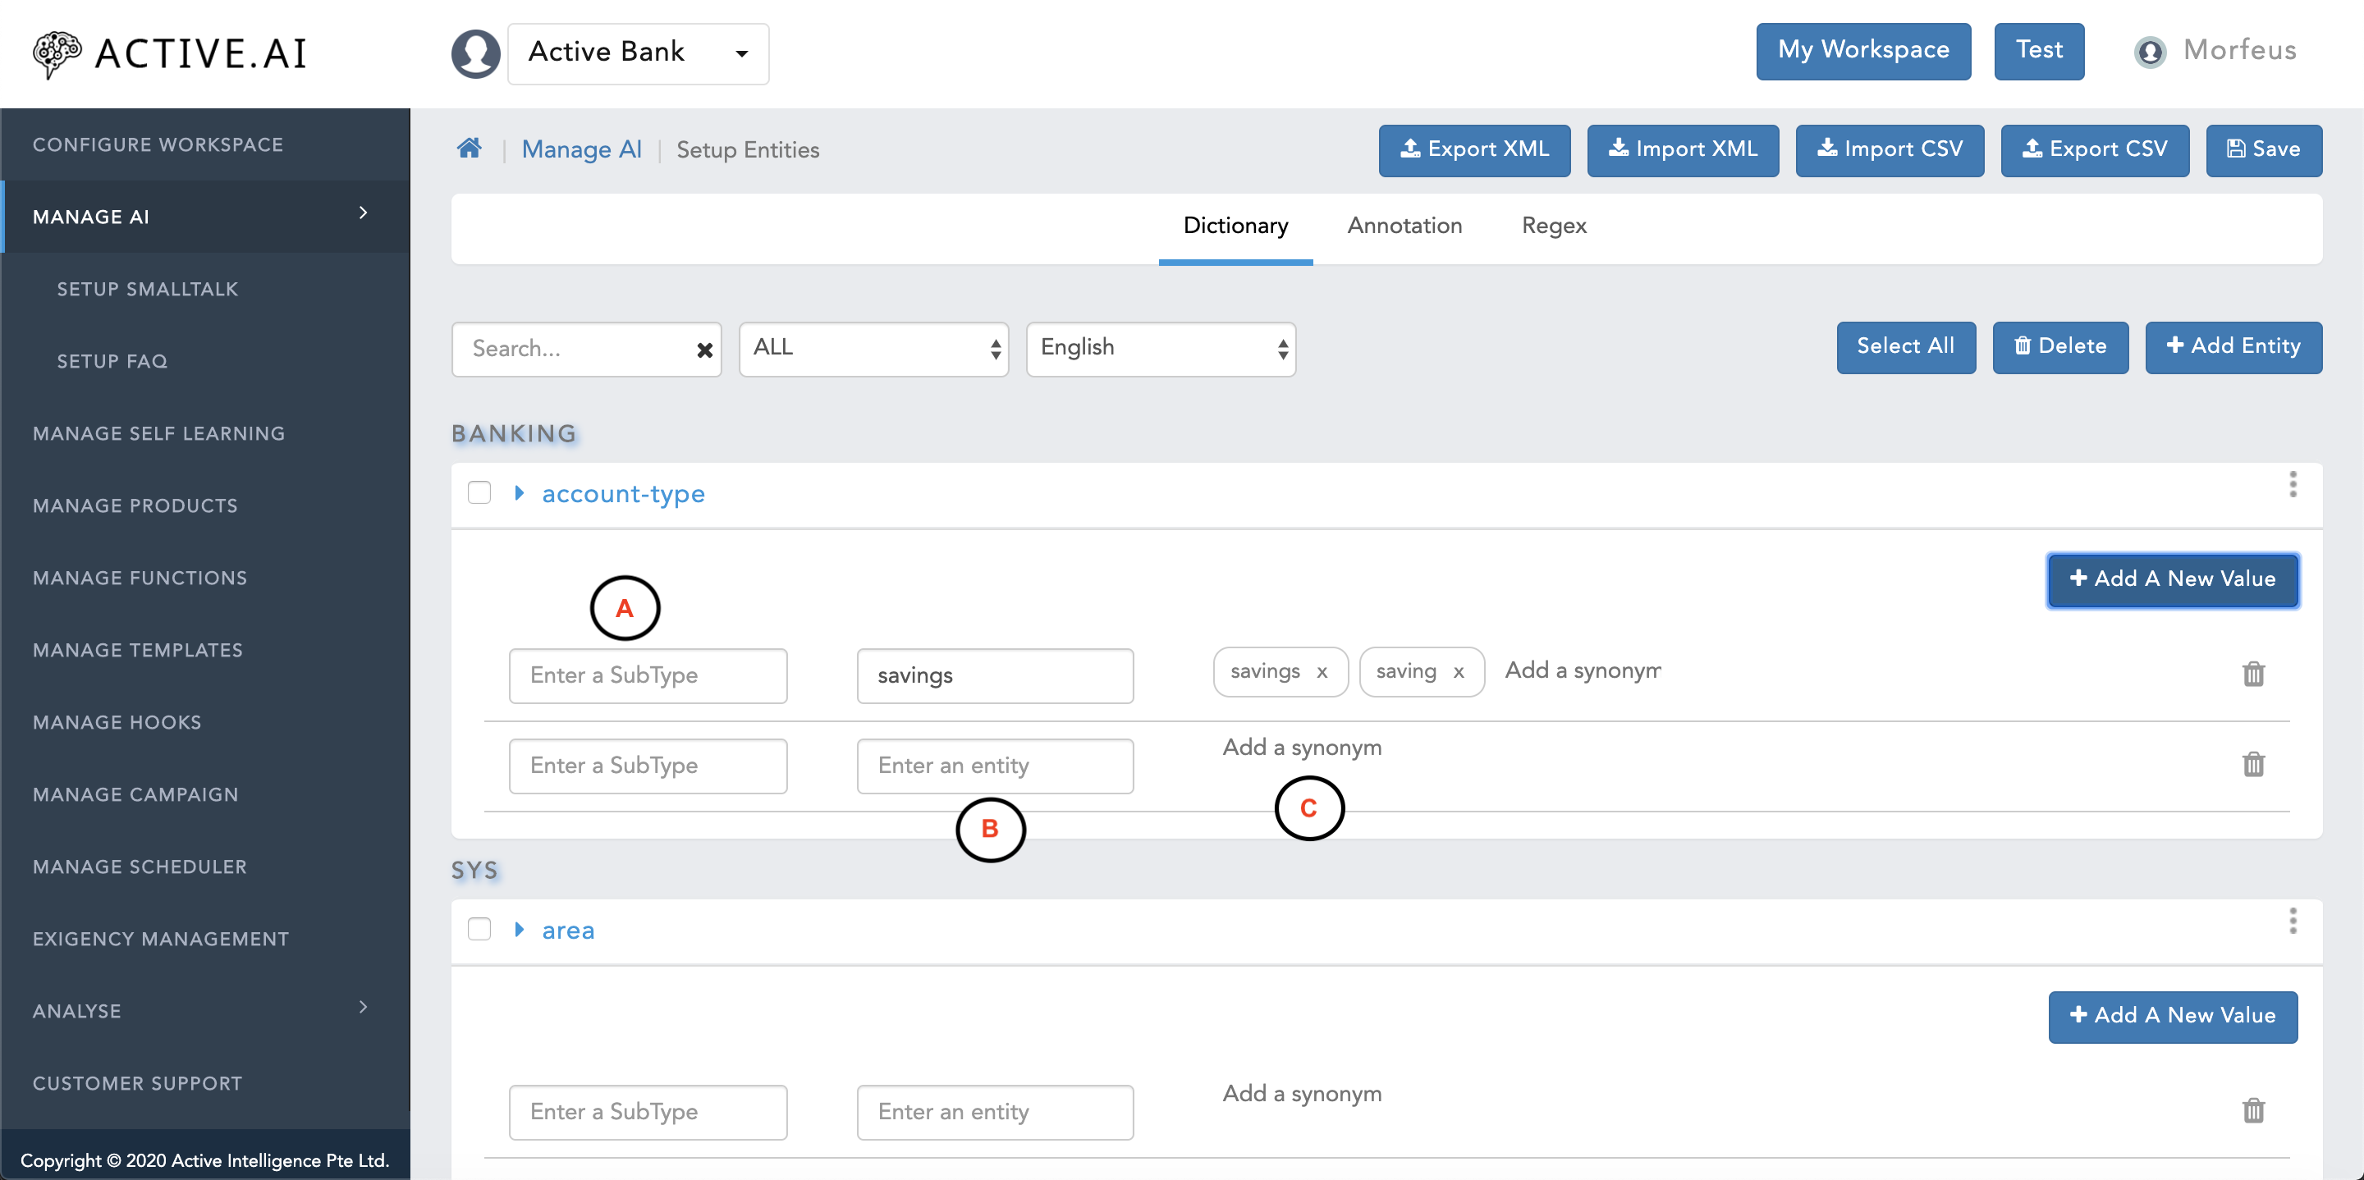This screenshot has height=1180, width=2364.
Task: Expand the account-type tree item
Action: [x=522, y=493]
